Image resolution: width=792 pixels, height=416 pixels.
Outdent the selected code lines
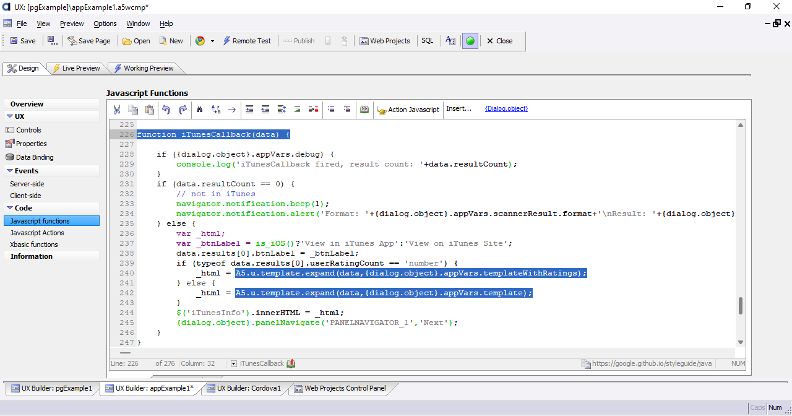(265, 109)
